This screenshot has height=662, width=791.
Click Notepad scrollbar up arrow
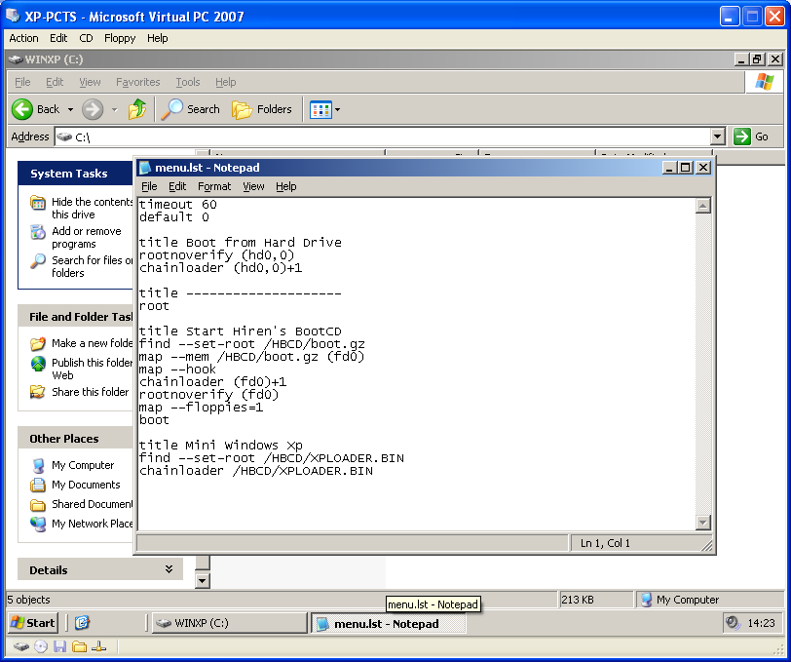point(702,206)
